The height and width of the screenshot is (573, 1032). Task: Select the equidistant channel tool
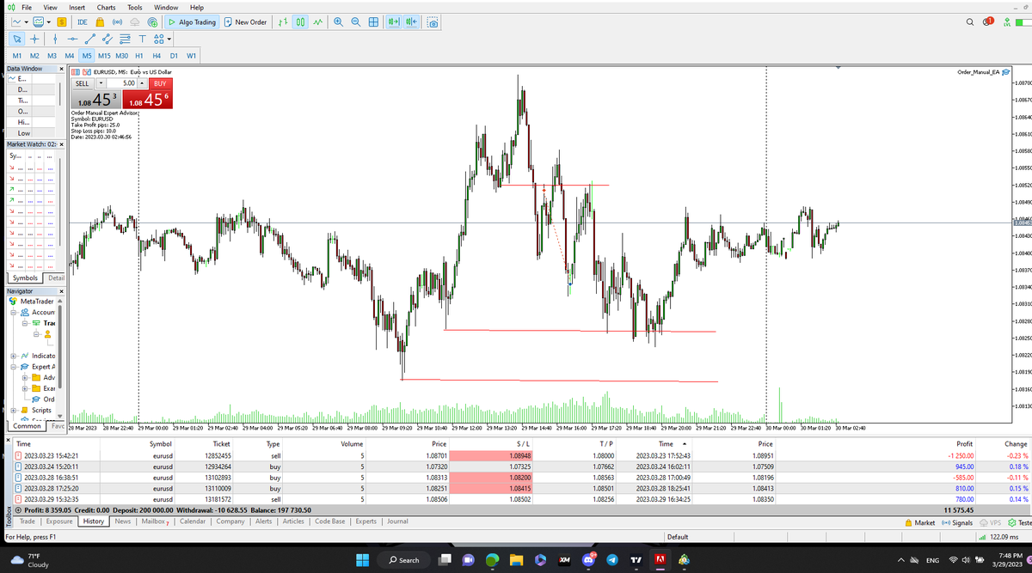coord(107,39)
